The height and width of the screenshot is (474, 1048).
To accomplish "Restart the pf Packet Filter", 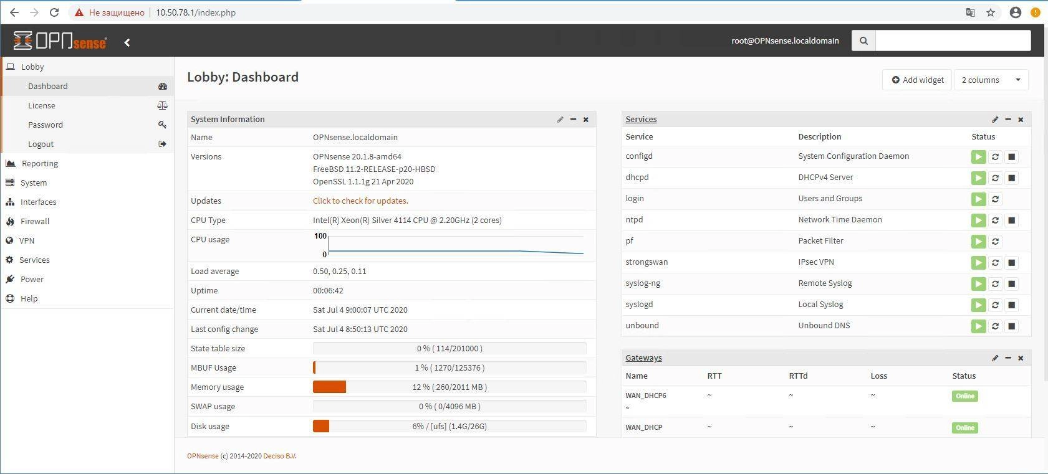I will pos(995,242).
